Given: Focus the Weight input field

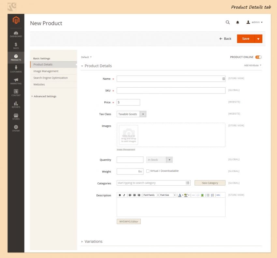Looking at the screenshot, I should point(130,171).
